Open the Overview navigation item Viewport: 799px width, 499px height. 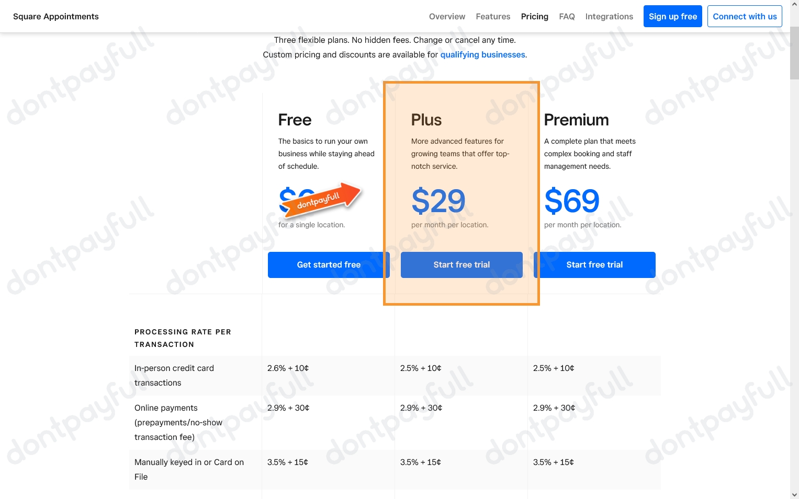pos(447,16)
